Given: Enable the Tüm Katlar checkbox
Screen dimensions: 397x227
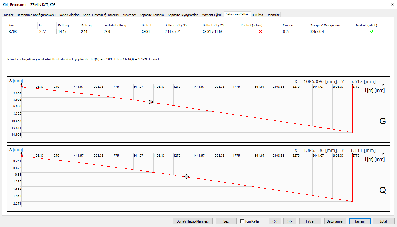Looking at the screenshot, I should point(242,221).
